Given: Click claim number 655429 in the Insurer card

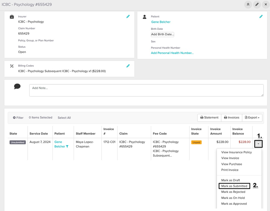Looking at the screenshot, I should pyautogui.click(x=24, y=34).
